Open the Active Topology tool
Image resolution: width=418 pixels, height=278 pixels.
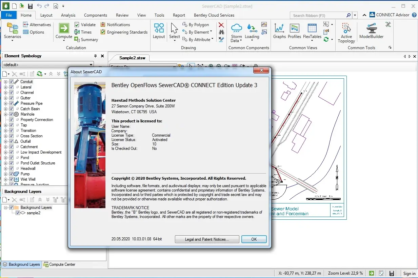click(346, 33)
